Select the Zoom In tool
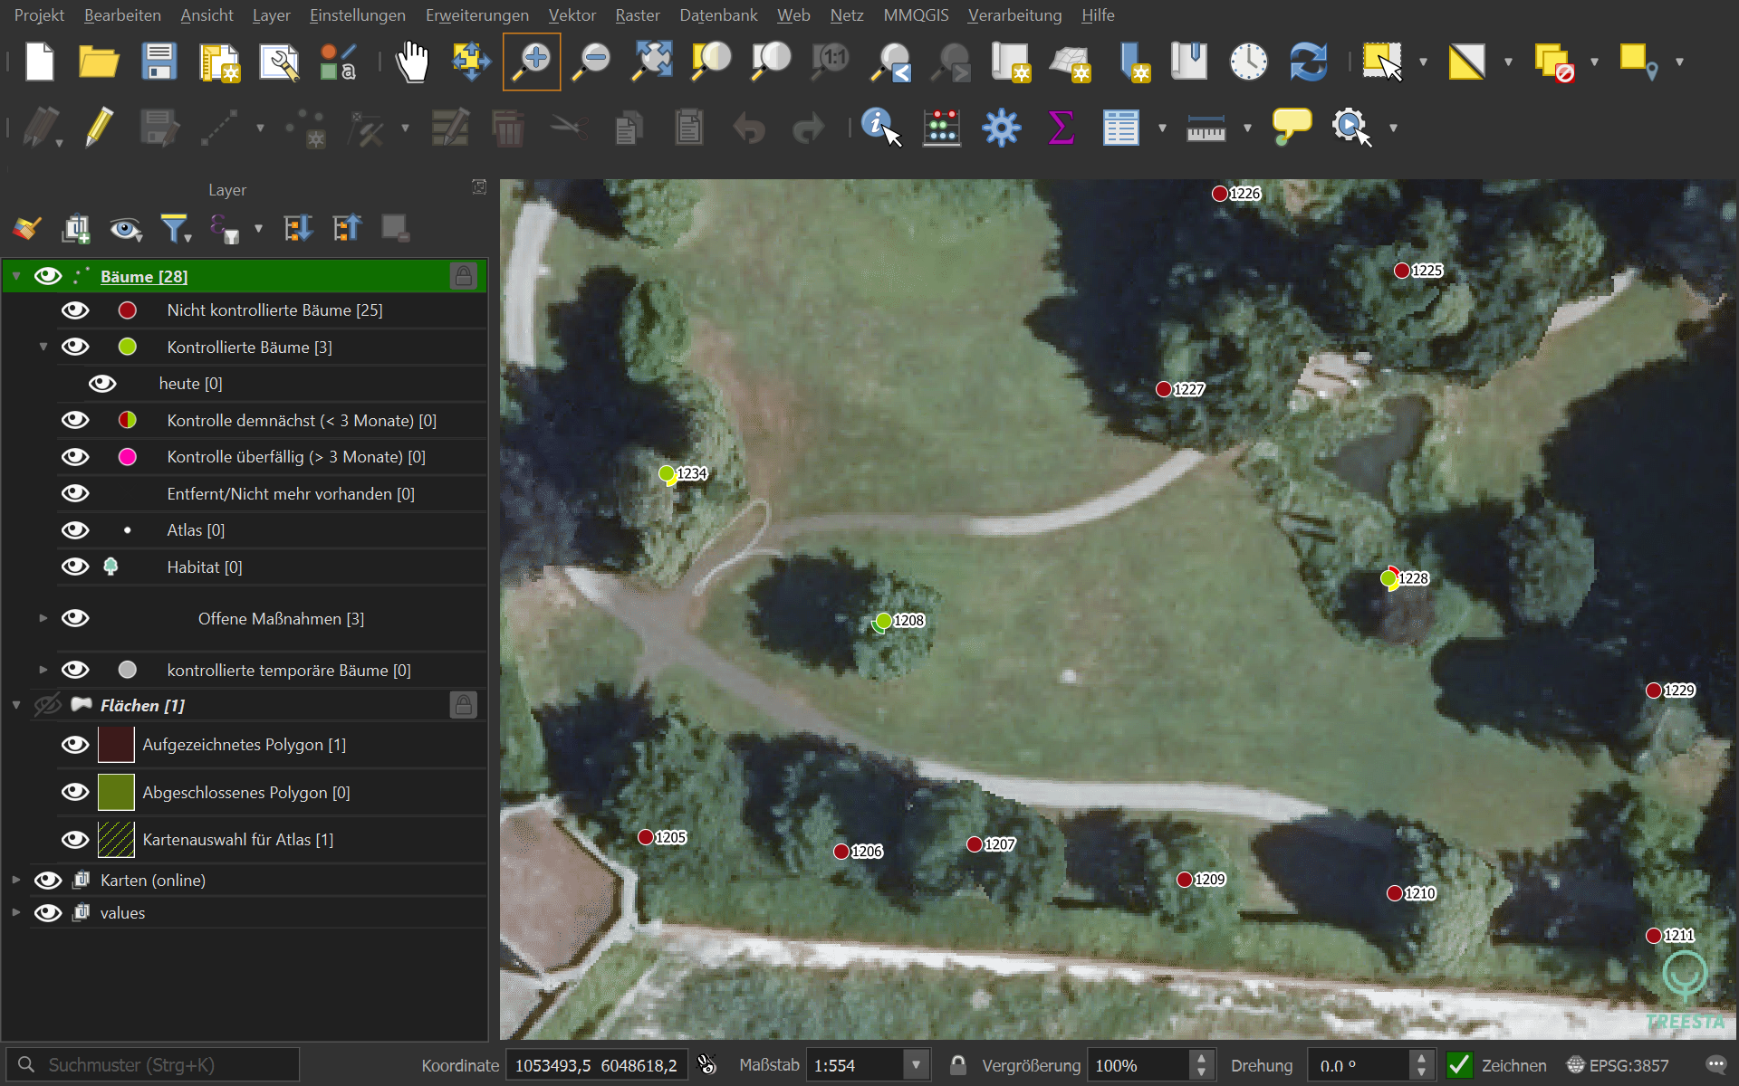The image size is (1739, 1086). point(532,62)
